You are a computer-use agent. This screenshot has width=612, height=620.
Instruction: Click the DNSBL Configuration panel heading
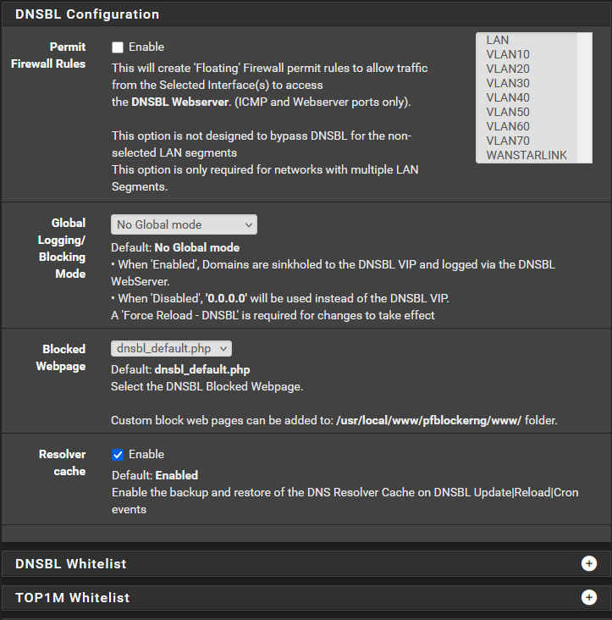(87, 14)
